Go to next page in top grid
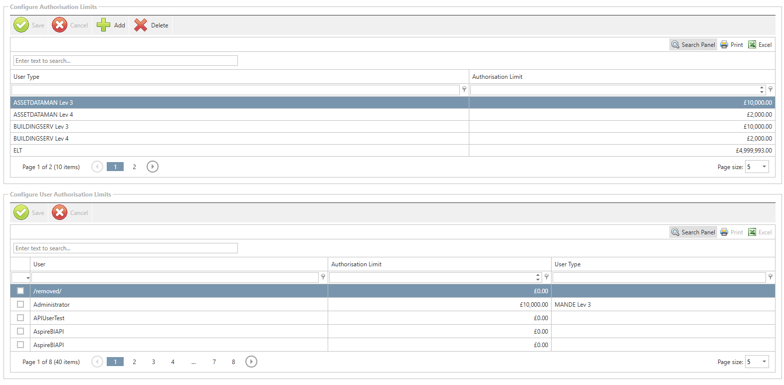This screenshot has width=784, height=385. pos(153,167)
